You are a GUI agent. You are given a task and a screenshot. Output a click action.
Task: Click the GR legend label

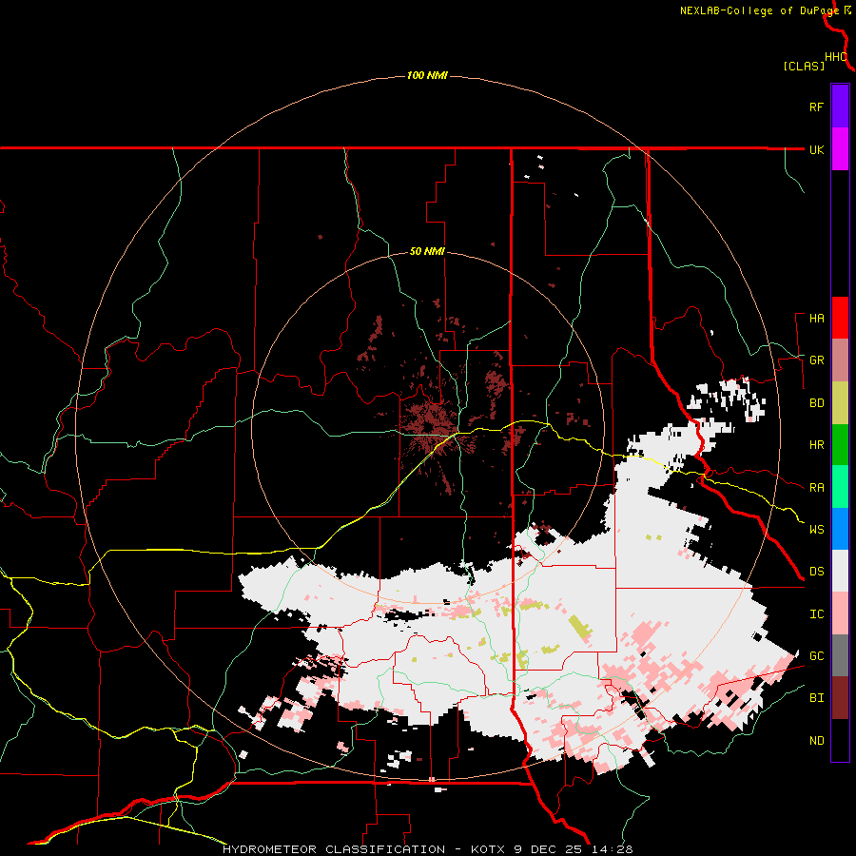tap(817, 360)
